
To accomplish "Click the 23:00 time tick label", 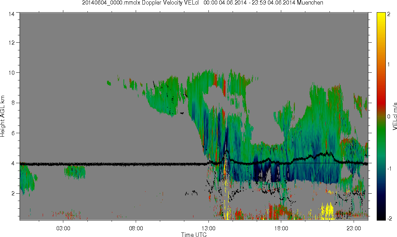I will pyautogui.click(x=354, y=228).
